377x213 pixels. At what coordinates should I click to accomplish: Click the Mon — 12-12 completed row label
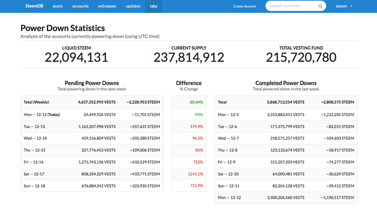tap(229, 198)
